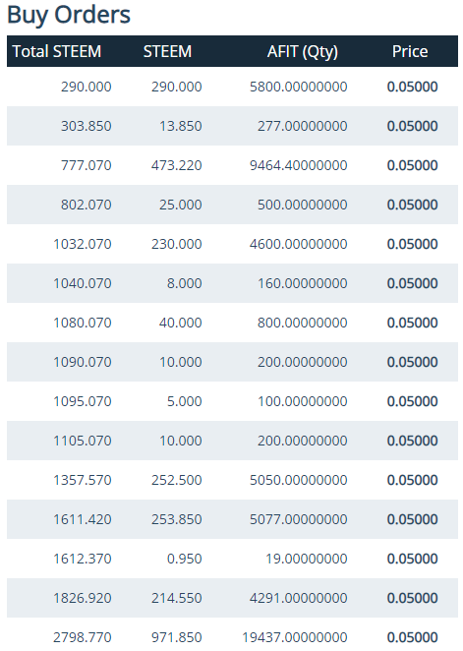Select the buy order with 5800.00000000 AFIT
Viewport: 463px width, 651px height.
click(232, 87)
